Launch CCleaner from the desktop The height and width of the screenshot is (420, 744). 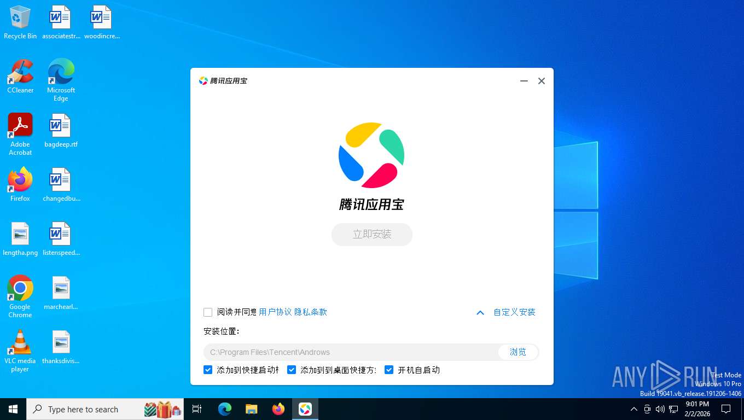pos(20,77)
